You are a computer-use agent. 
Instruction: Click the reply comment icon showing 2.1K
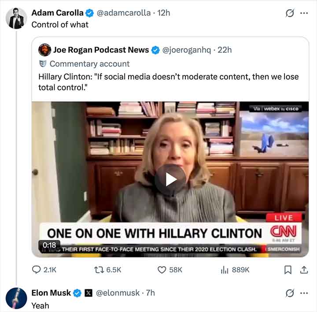pos(37,270)
